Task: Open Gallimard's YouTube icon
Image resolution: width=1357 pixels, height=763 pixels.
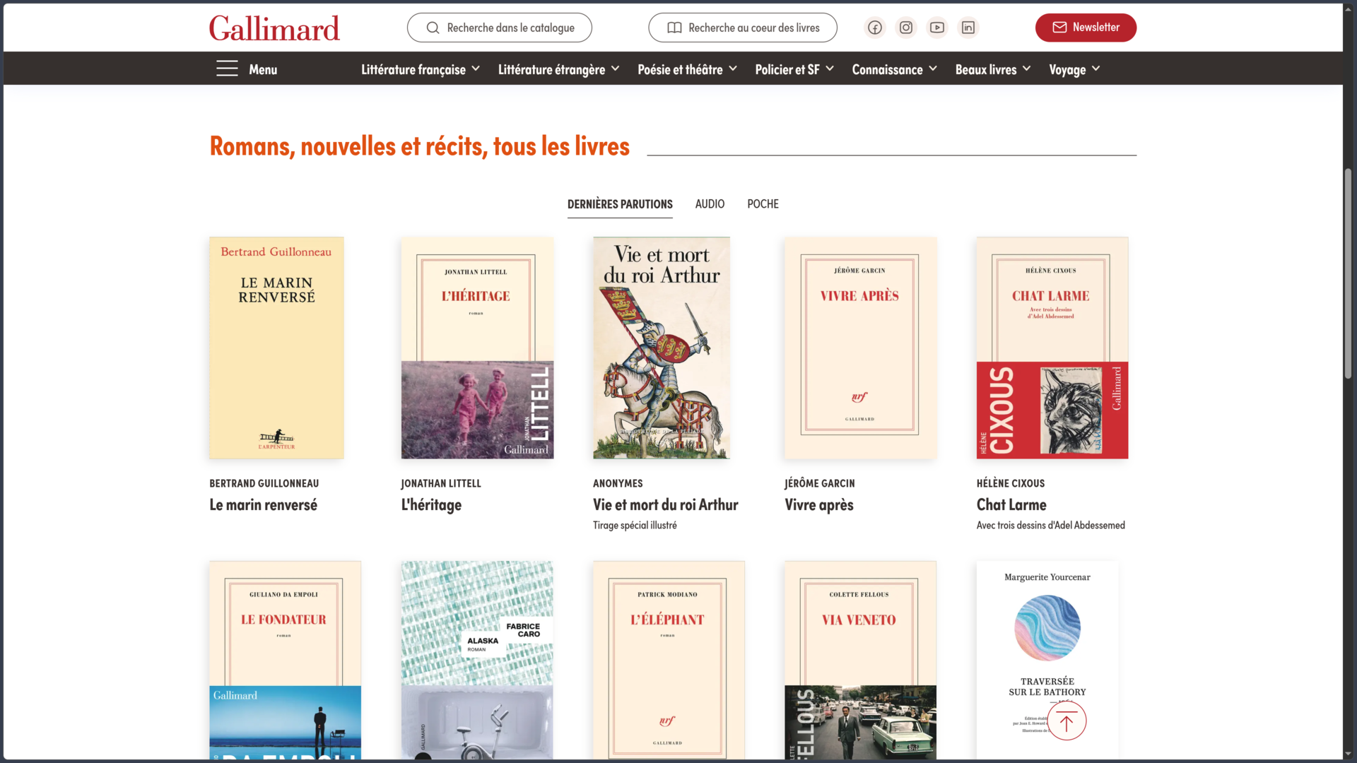Action: tap(937, 28)
